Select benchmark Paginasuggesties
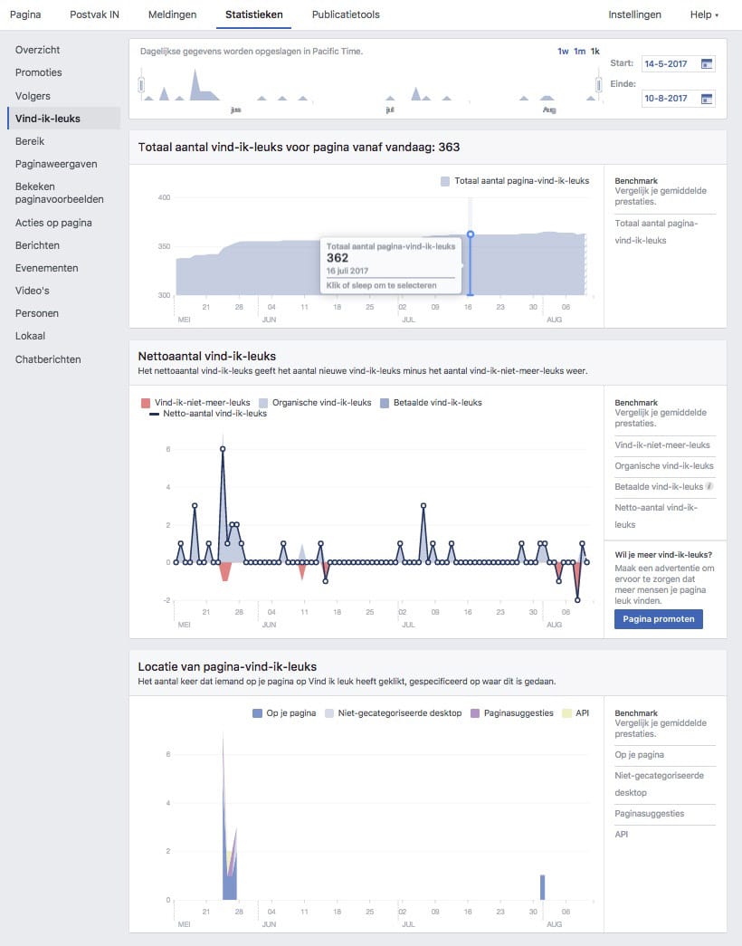The width and height of the screenshot is (742, 946). pyautogui.click(x=650, y=813)
